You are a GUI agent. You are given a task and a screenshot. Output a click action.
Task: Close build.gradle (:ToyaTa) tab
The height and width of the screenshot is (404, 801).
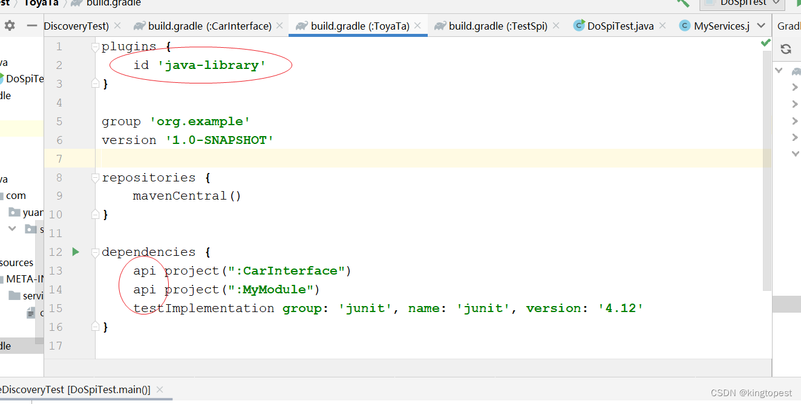coord(417,25)
